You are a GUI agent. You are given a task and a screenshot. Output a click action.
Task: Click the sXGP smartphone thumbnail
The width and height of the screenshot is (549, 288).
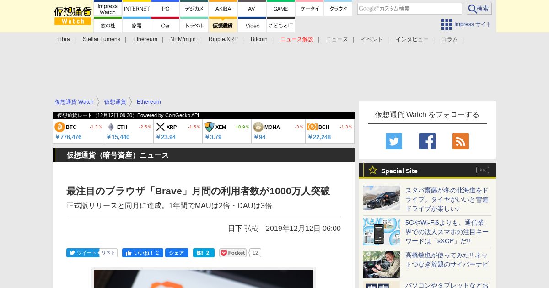point(382,232)
